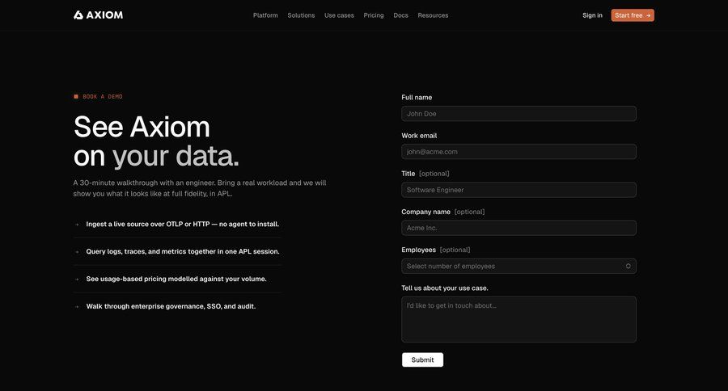Submit the demo request form
Image resolution: width=728 pixels, height=391 pixels.
(x=422, y=360)
